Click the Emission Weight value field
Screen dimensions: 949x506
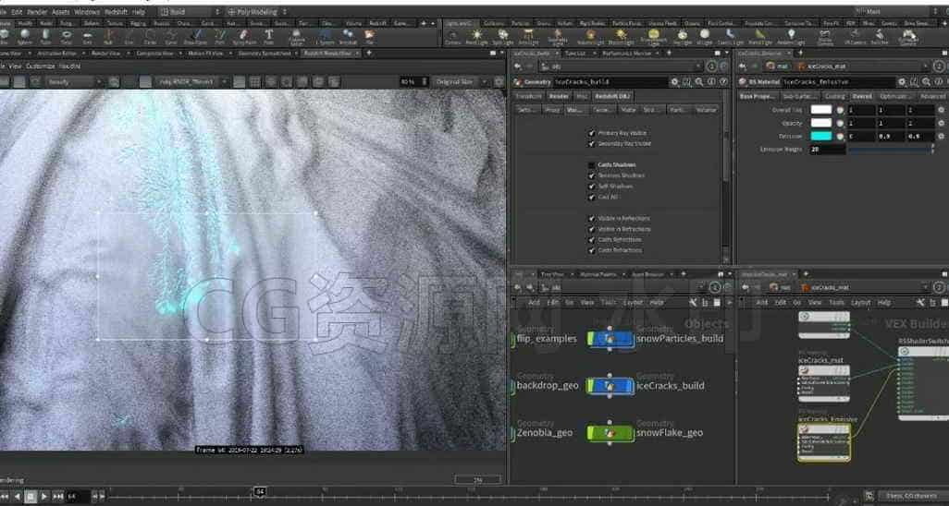(x=827, y=150)
